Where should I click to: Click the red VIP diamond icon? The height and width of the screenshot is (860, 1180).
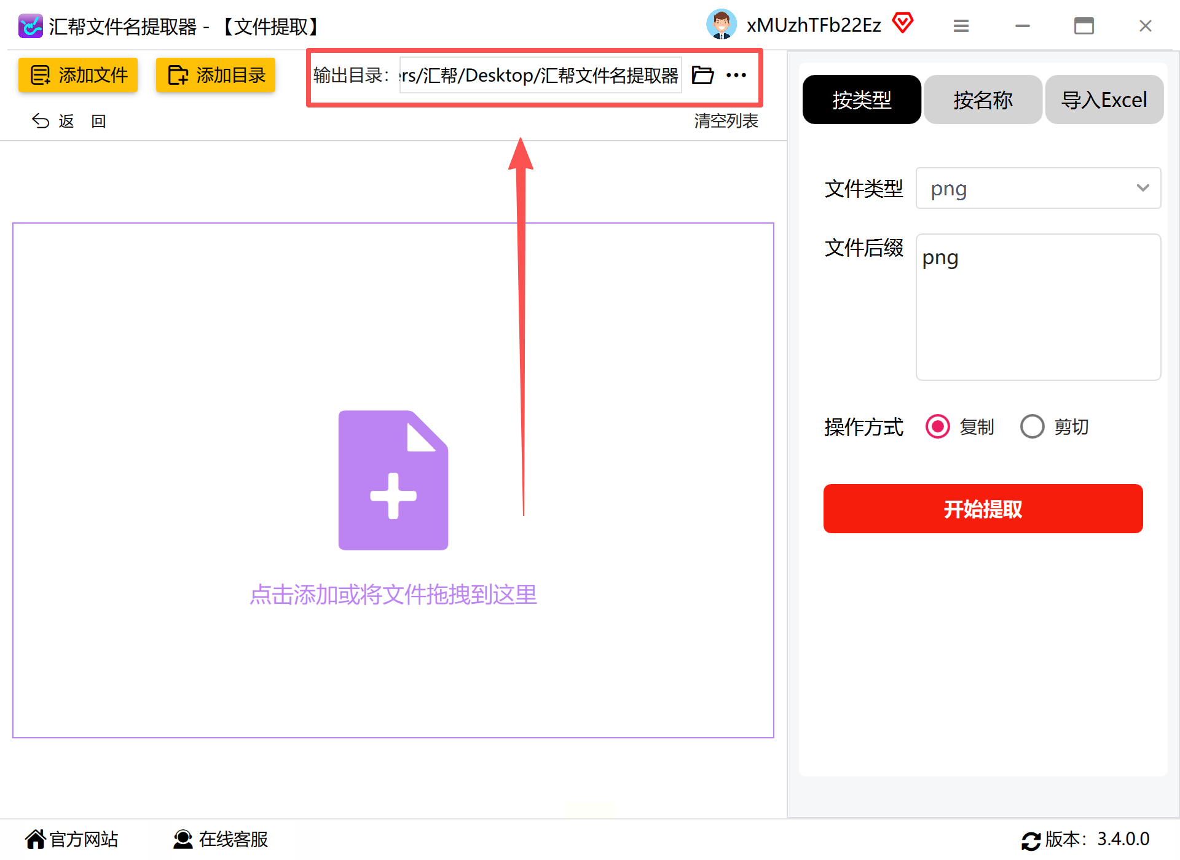click(902, 24)
